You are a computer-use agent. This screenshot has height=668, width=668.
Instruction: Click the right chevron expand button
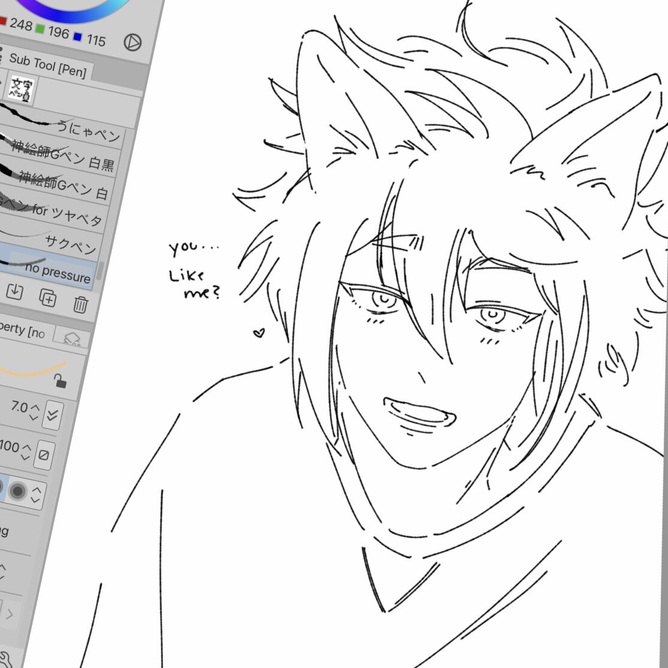(x=10, y=614)
